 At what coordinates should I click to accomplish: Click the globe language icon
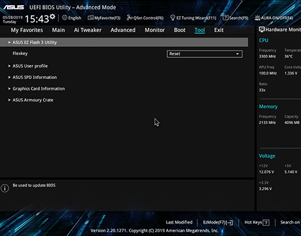click(x=64, y=17)
